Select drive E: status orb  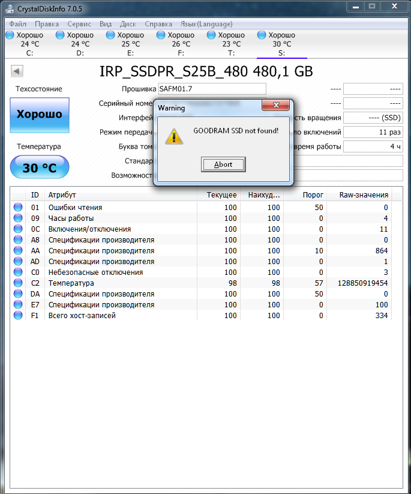point(110,35)
